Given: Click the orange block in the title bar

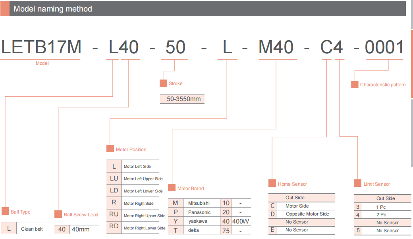Looking at the screenshot, I should [x=5, y=9].
